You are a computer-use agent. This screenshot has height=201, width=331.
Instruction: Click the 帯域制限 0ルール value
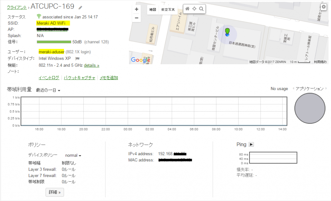point(69,182)
